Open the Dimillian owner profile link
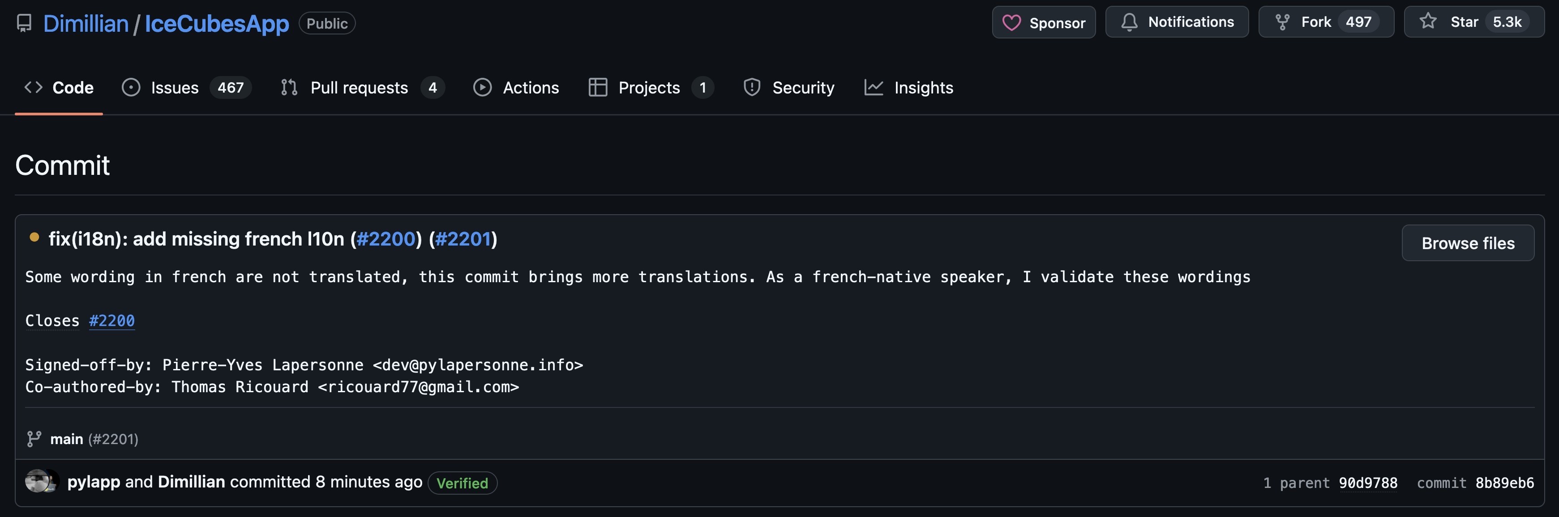Viewport: 1559px width, 517px height. [86, 24]
